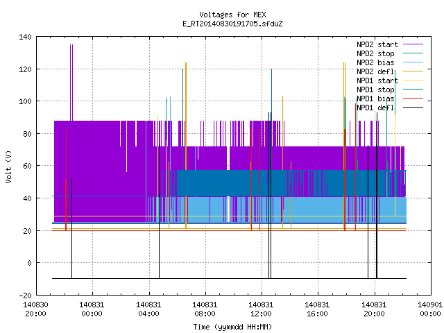
Task: Click the "NPD1 stop" legend label
Action: tap(375, 89)
